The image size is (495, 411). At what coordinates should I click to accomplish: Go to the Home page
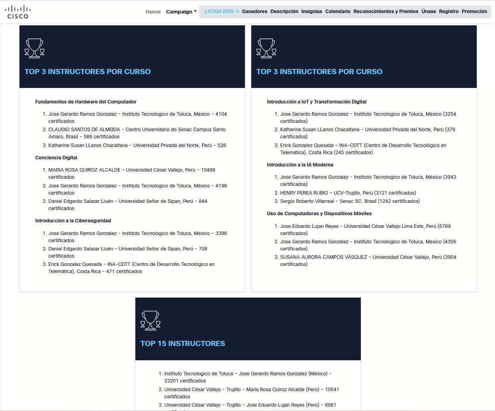point(153,12)
